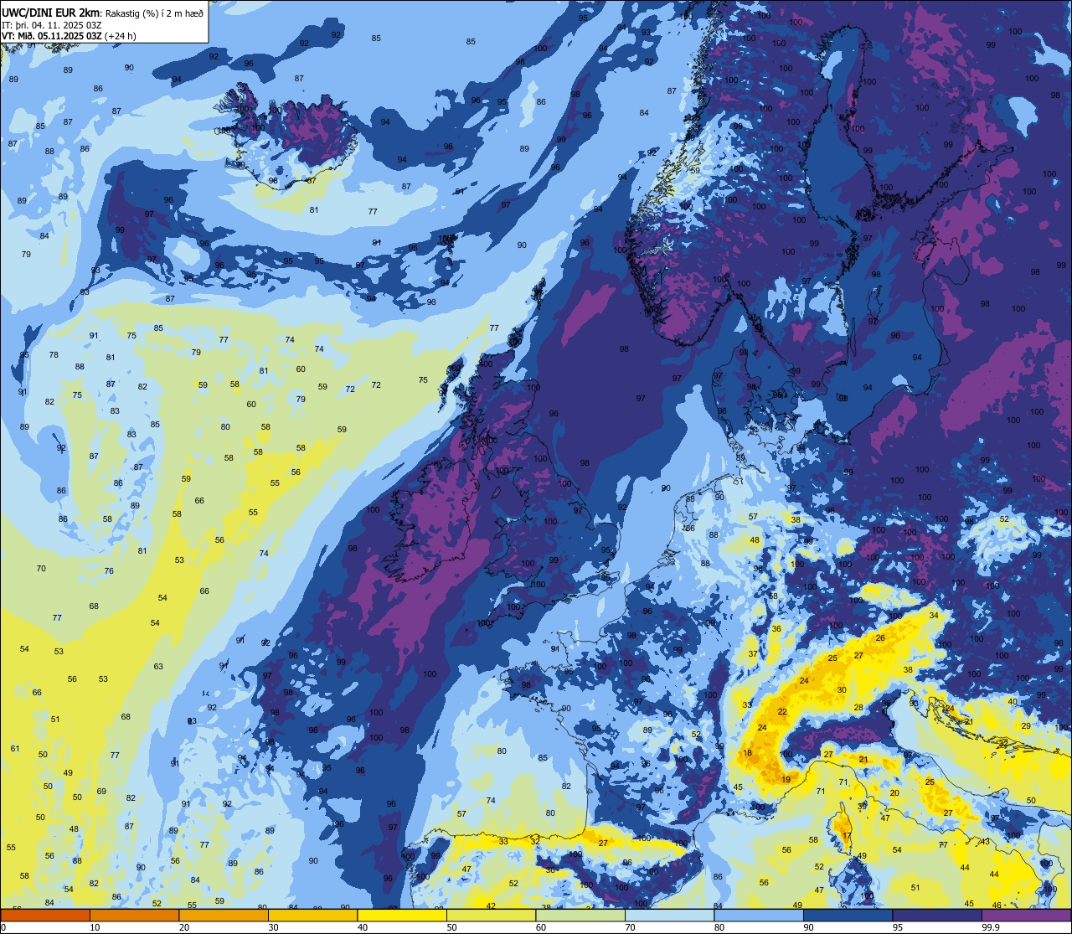Click the legend tick label "30"
Image resolution: width=1072 pixels, height=934 pixels.
pos(273,927)
